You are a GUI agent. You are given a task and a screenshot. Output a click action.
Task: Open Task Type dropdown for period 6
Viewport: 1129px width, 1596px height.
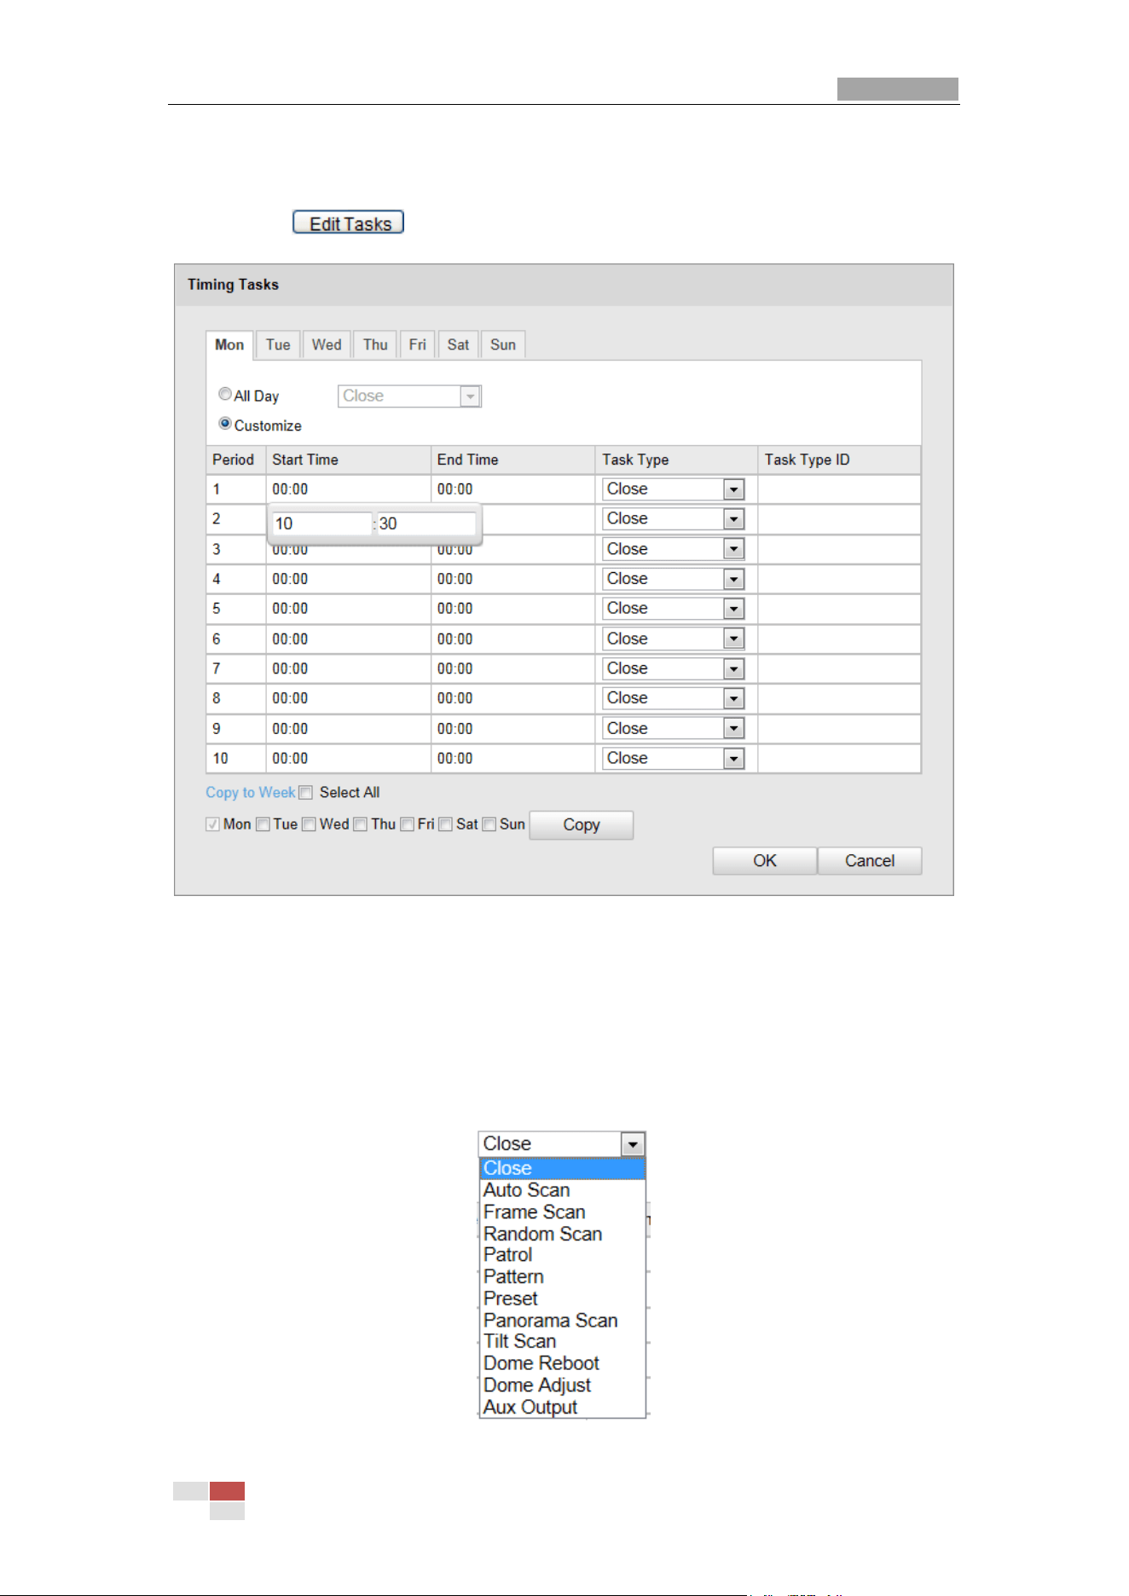coord(674,639)
